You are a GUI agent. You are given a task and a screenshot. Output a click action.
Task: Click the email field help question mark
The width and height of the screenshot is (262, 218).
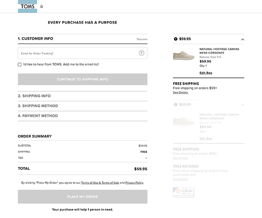click(x=141, y=53)
